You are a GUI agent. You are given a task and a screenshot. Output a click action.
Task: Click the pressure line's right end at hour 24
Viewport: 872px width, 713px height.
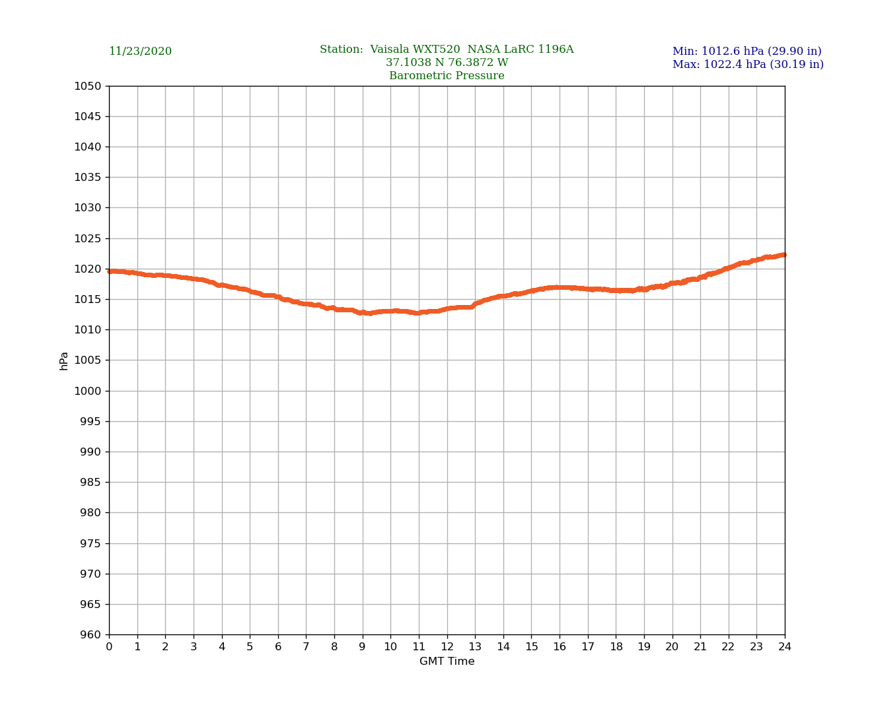point(783,255)
